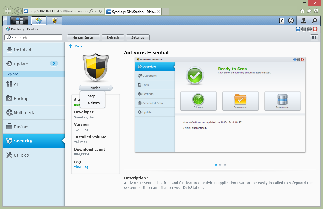Open a new browser tab
The image size is (323, 209).
[x=165, y=12]
